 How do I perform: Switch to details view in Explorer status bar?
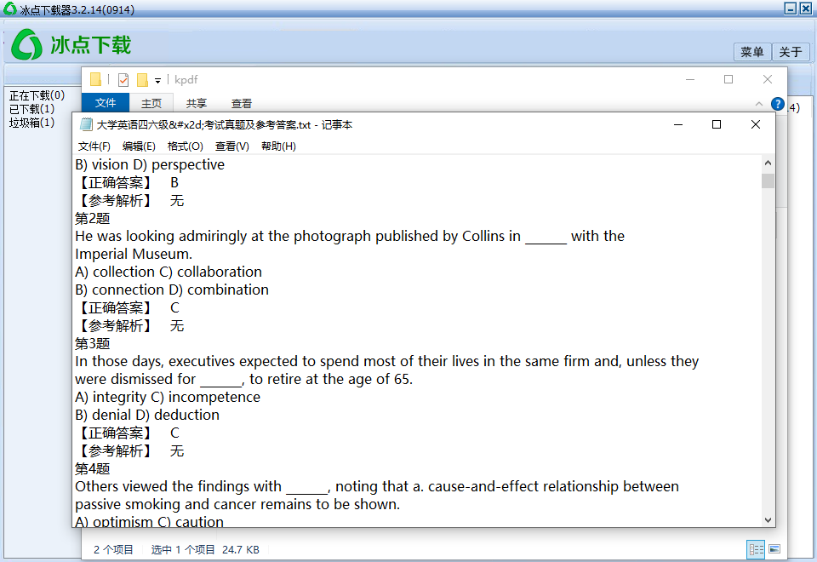(x=755, y=549)
